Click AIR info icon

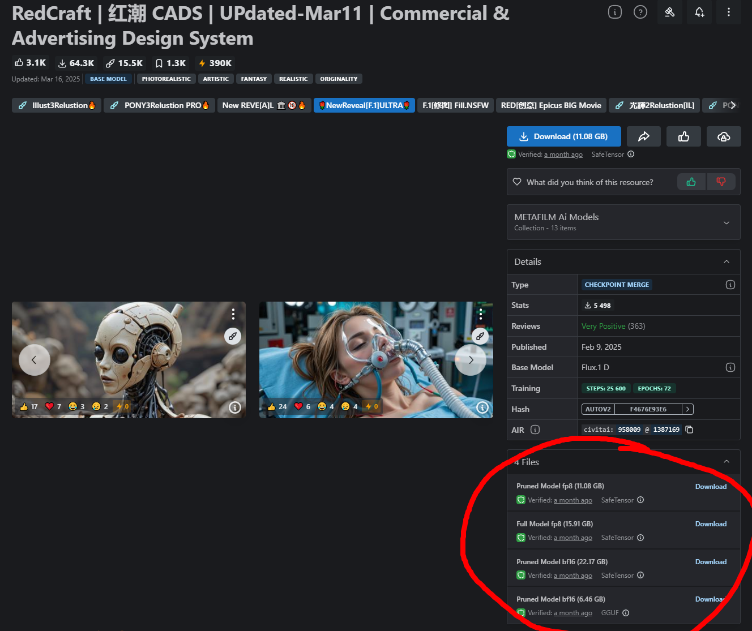click(x=535, y=430)
